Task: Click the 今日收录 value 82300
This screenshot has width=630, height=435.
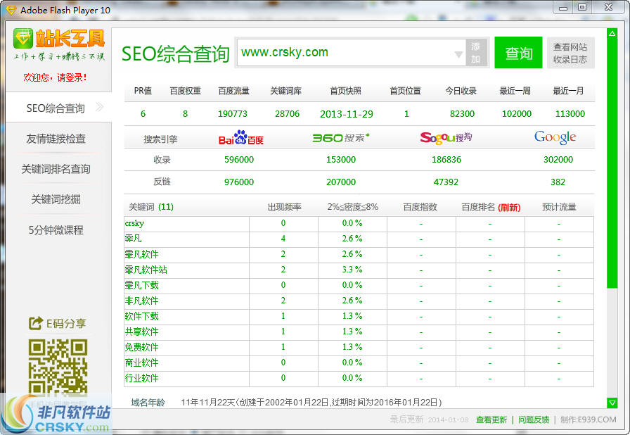Action: pos(462,114)
